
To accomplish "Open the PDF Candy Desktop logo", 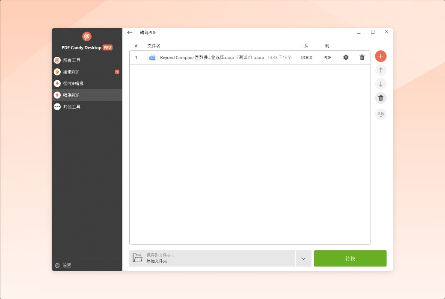I will coord(87,37).
